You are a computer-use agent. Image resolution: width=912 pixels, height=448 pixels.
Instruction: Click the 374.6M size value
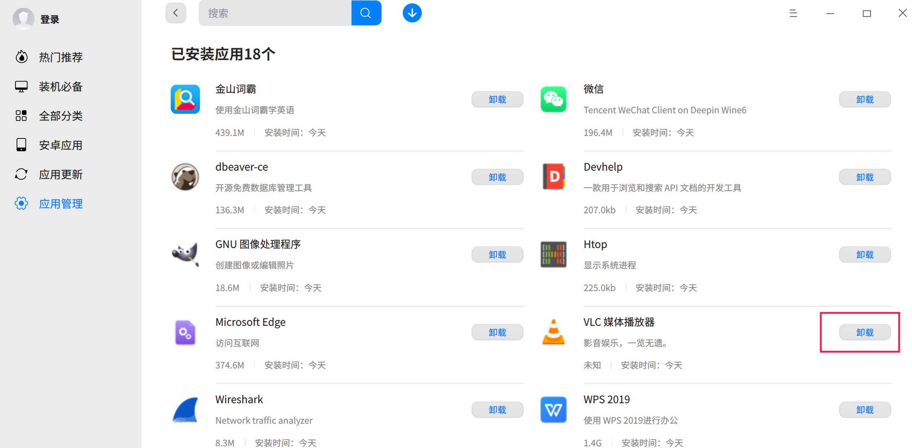230,365
